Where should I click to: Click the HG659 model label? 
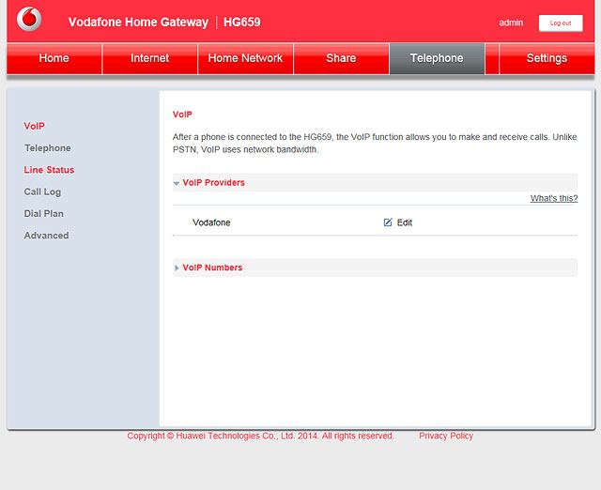242,22
